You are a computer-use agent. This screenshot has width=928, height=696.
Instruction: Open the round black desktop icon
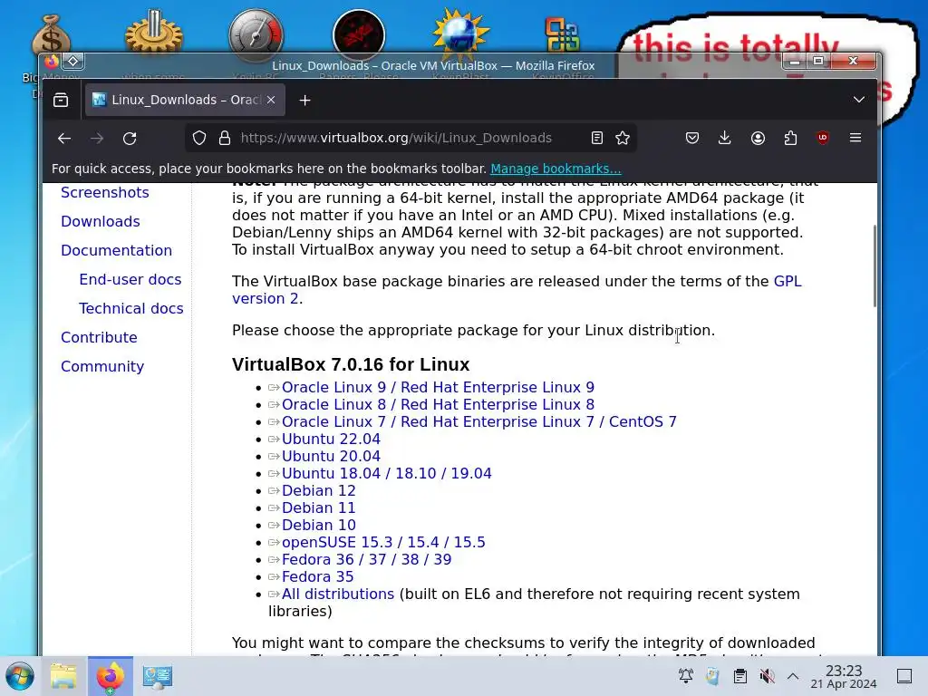point(359,35)
